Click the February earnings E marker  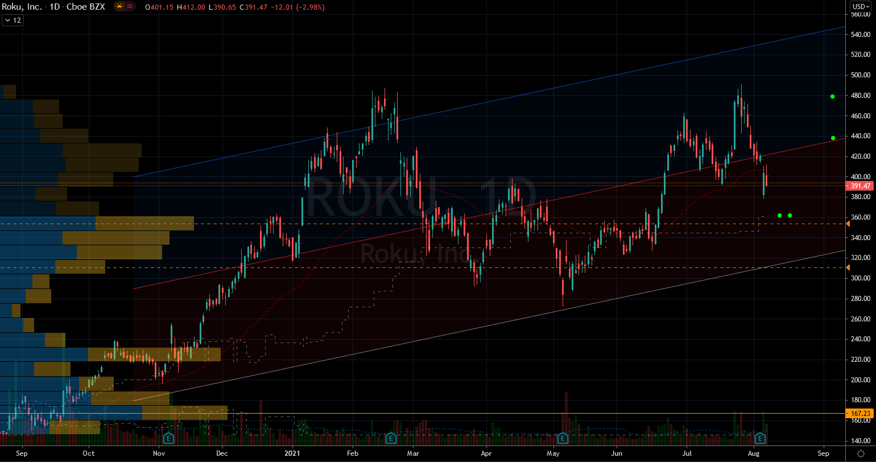click(x=391, y=438)
